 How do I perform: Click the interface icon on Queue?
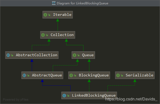pos(74,55)
